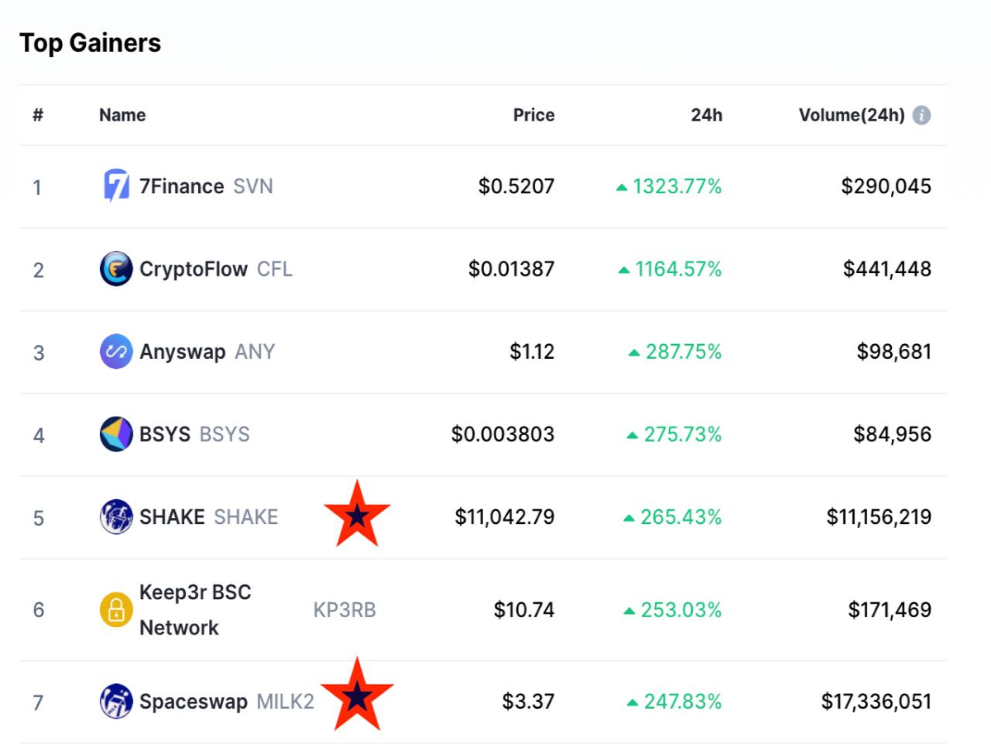Click the CryptoFlow coin logo icon
Screen dimensions: 991x750
(x=116, y=269)
